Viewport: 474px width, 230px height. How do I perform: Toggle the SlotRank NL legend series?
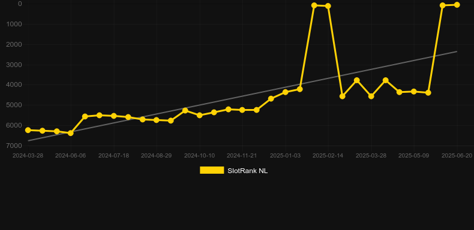[233, 171]
